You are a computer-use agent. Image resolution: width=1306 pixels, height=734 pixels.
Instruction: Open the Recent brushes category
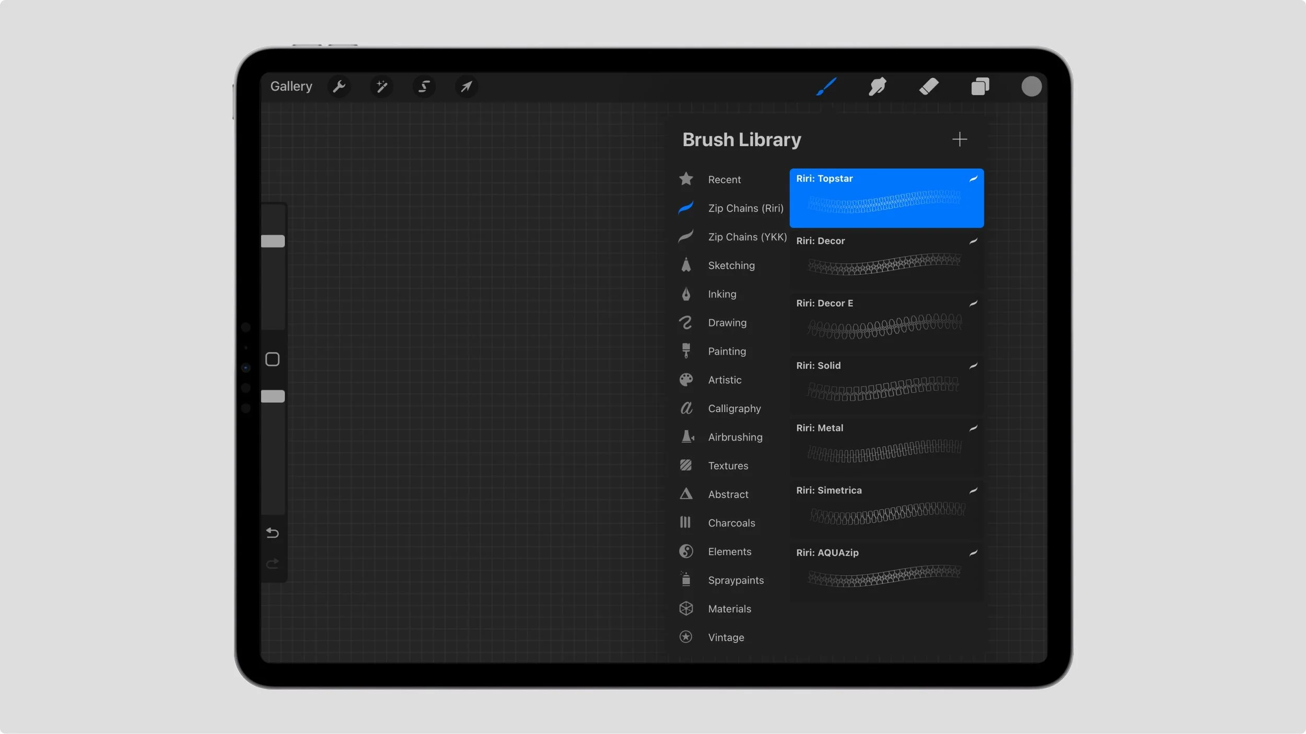724,180
